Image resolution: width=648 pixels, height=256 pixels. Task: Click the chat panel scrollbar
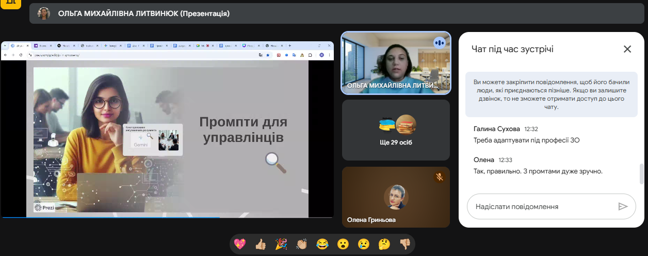click(x=642, y=173)
